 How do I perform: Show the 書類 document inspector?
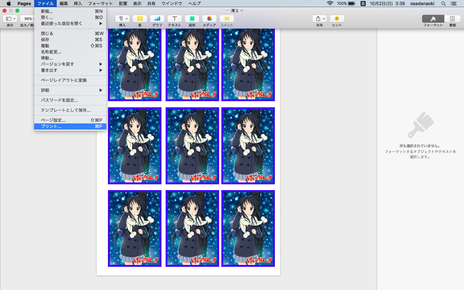click(x=452, y=19)
